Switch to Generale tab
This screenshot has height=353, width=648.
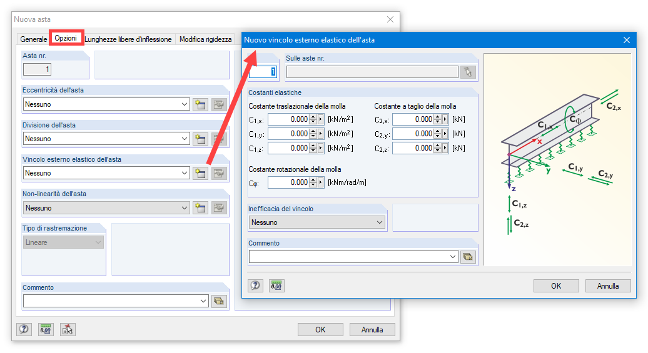coord(34,39)
